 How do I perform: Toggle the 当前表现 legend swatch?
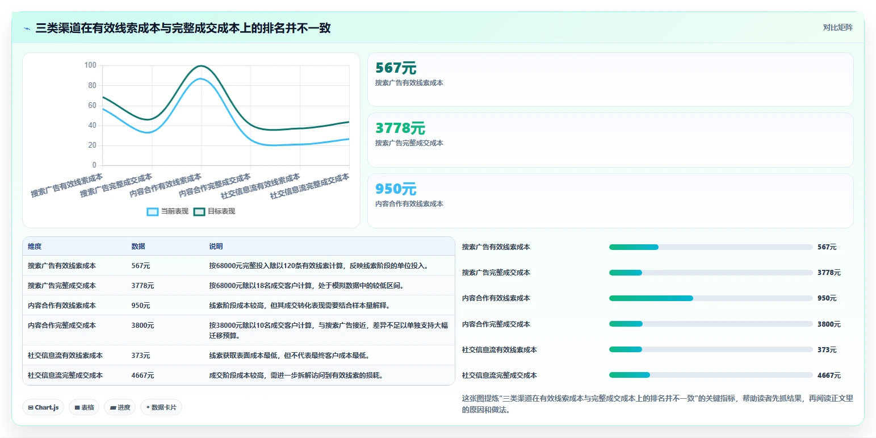pyautogui.click(x=153, y=211)
